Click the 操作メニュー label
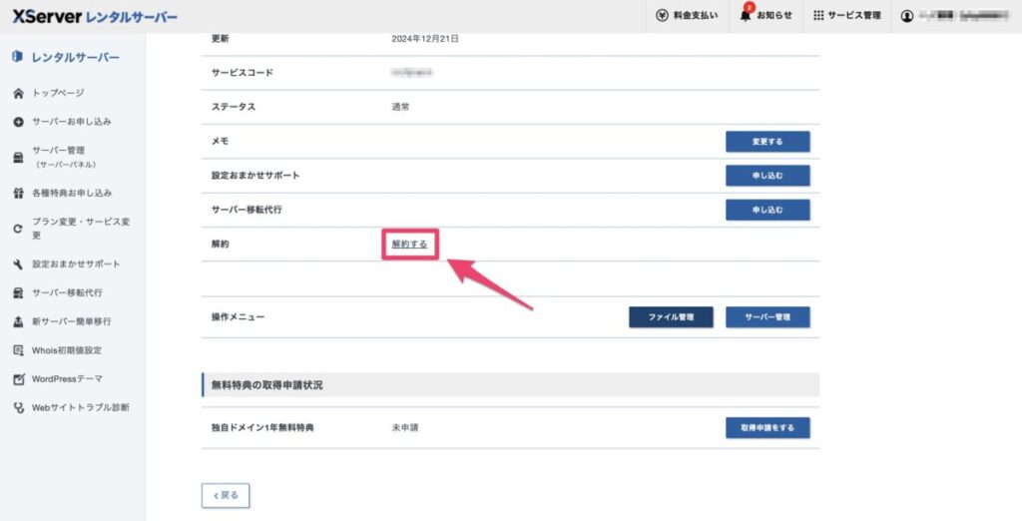This screenshot has height=521, width=1022. (x=238, y=317)
